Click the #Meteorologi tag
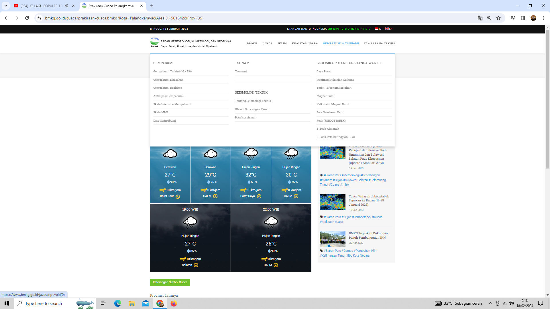Viewport: 550px width, 309px height. tap(351, 175)
